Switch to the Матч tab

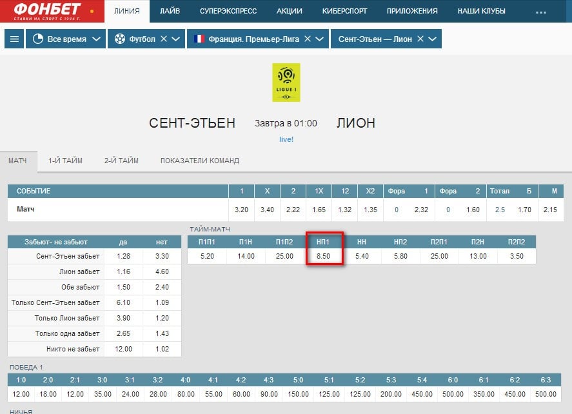(x=17, y=161)
